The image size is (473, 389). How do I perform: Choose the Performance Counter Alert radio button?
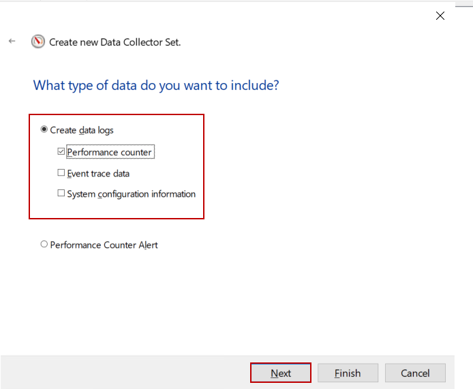click(x=44, y=245)
